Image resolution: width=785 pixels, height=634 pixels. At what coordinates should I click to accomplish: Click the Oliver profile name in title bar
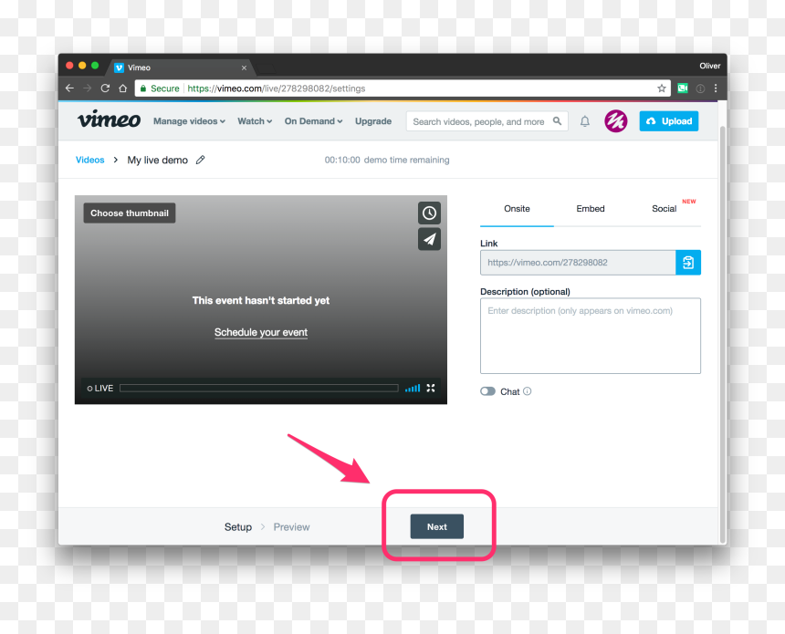(709, 66)
